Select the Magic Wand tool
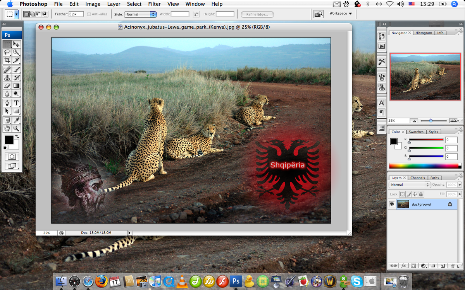Image resolution: width=465 pixels, height=290 pixels. (16, 52)
